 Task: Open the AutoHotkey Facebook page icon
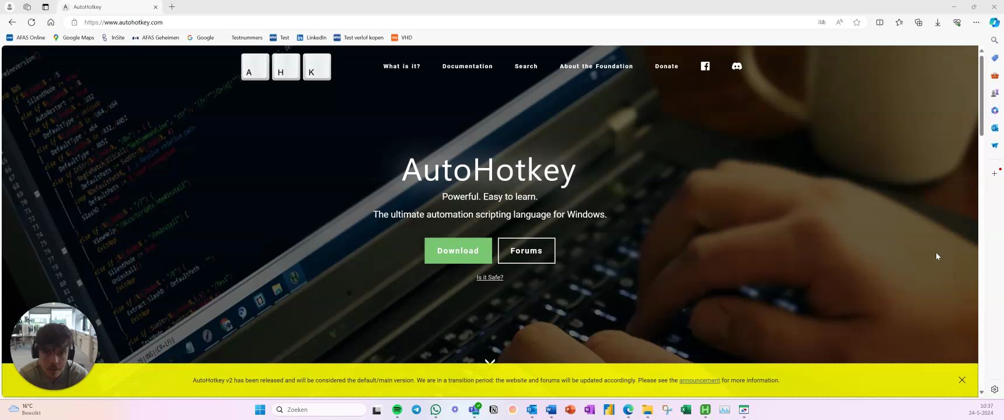coord(705,66)
